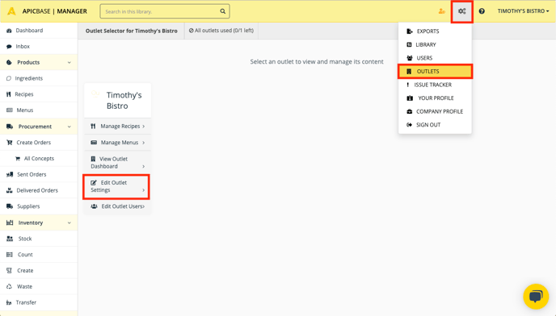Collapse the Procurement section chevron
Image resolution: width=556 pixels, height=316 pixels.
tap(69, 127)
